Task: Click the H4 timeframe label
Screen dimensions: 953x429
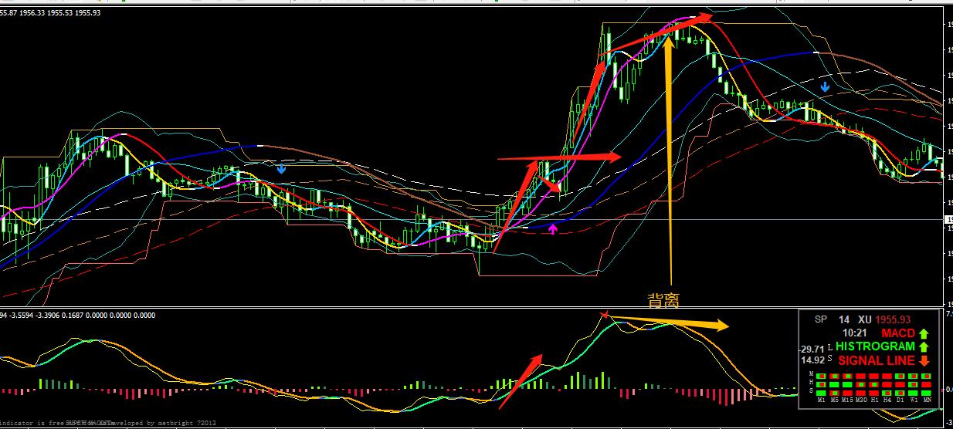Action: point(887,400)
